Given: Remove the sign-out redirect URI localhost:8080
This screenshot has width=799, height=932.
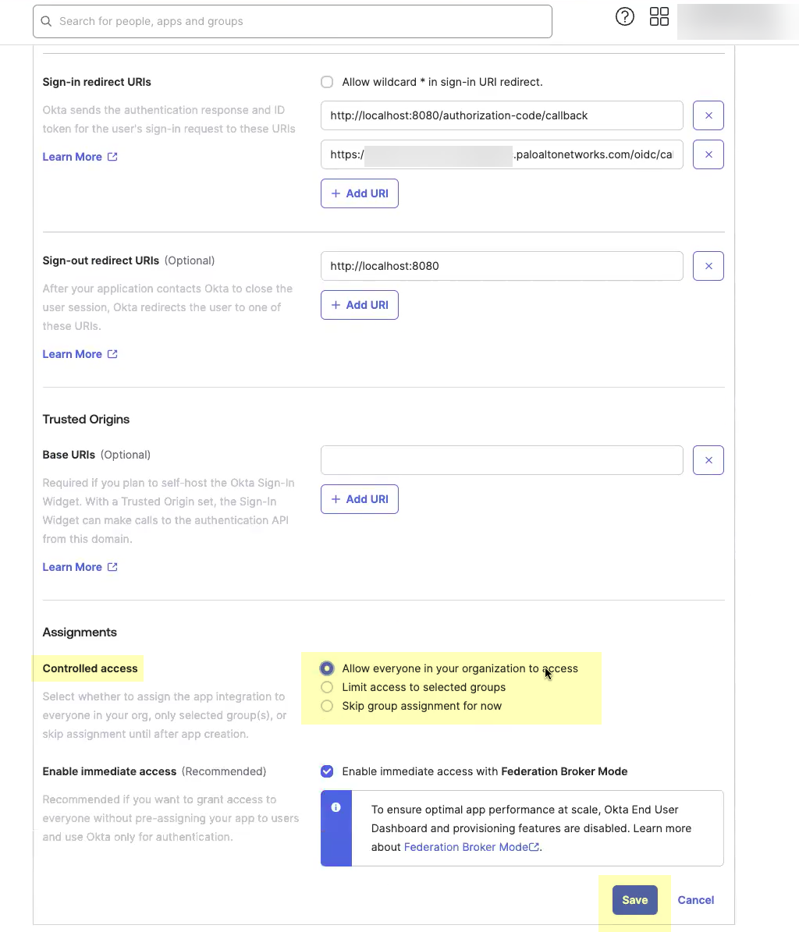Looking at the screenshot, I should click(708, 266).
